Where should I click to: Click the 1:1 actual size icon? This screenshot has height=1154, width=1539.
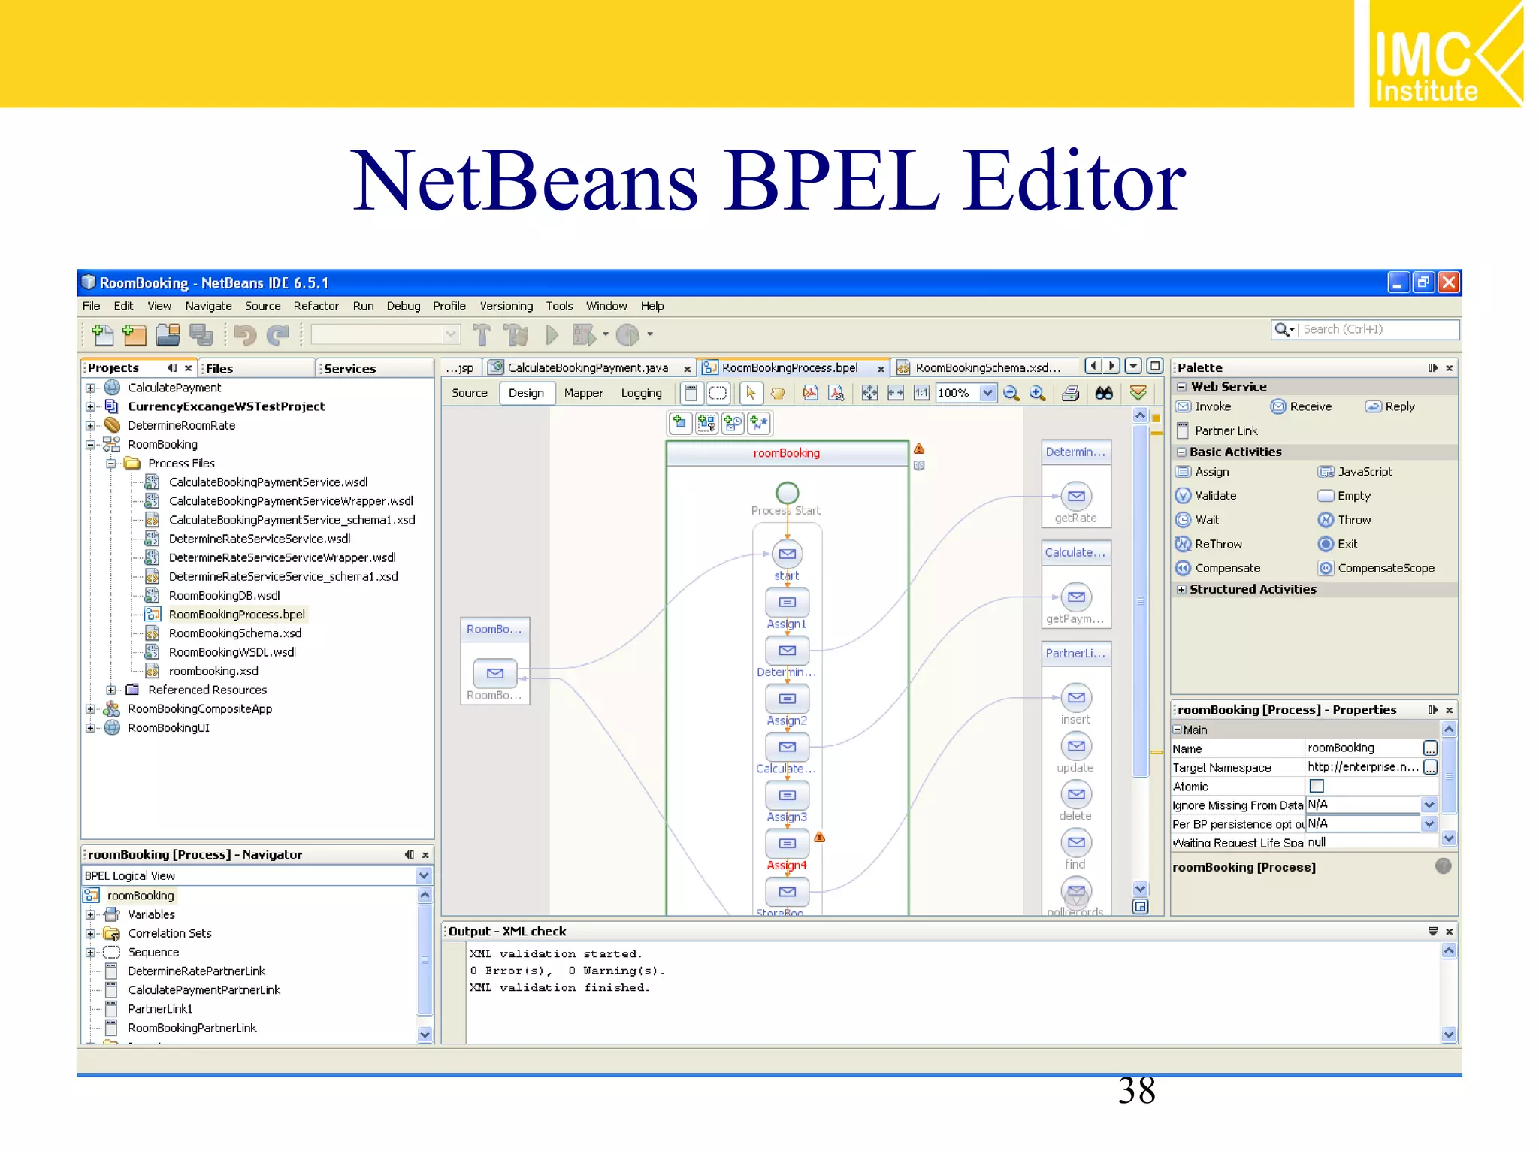click(x=921, y=393)
